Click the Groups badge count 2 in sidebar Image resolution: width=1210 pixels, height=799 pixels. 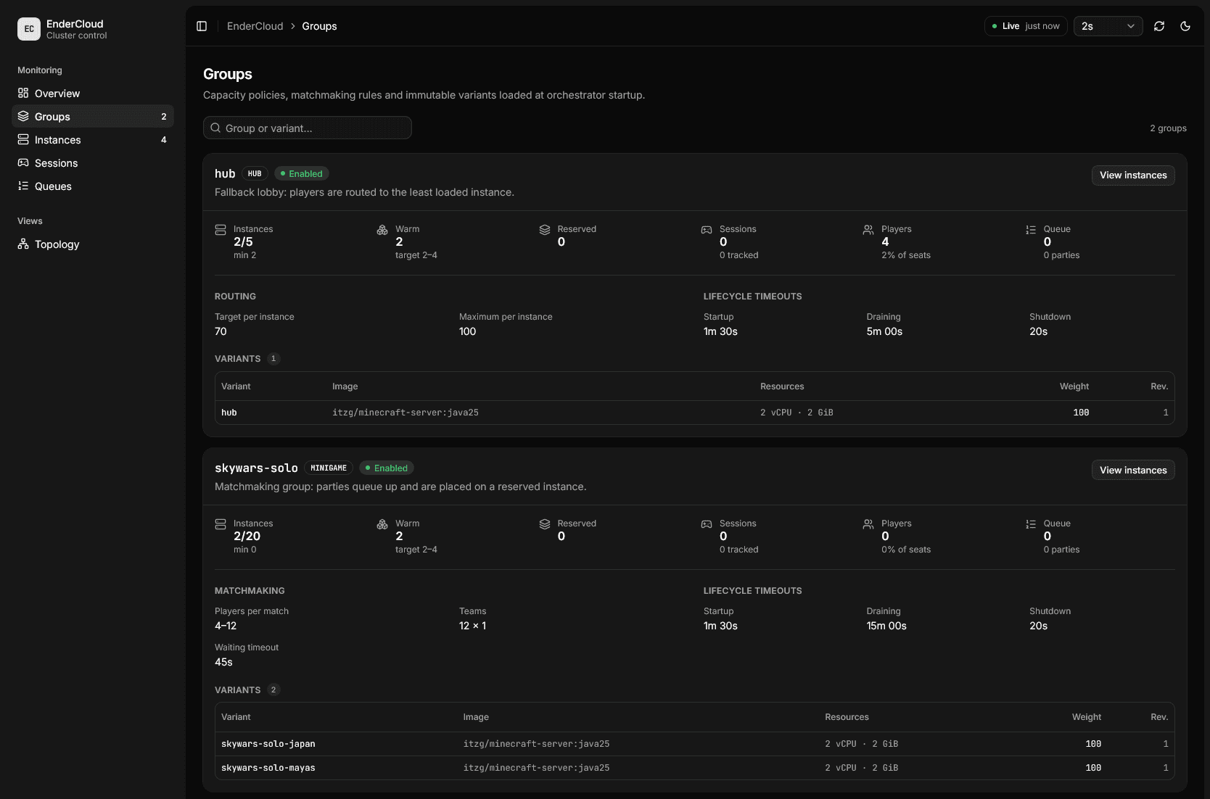pyautogui.click(x=163, y=117)
